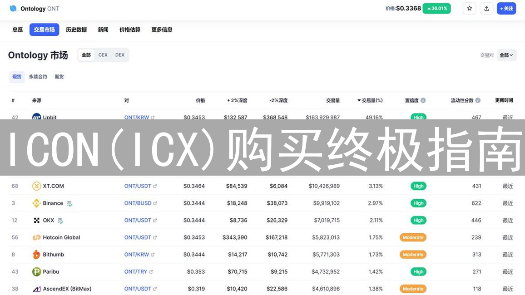Click the reserve badge icon beside Binance
Viewport: 525px width, 295px height.
tap(69, 203)
